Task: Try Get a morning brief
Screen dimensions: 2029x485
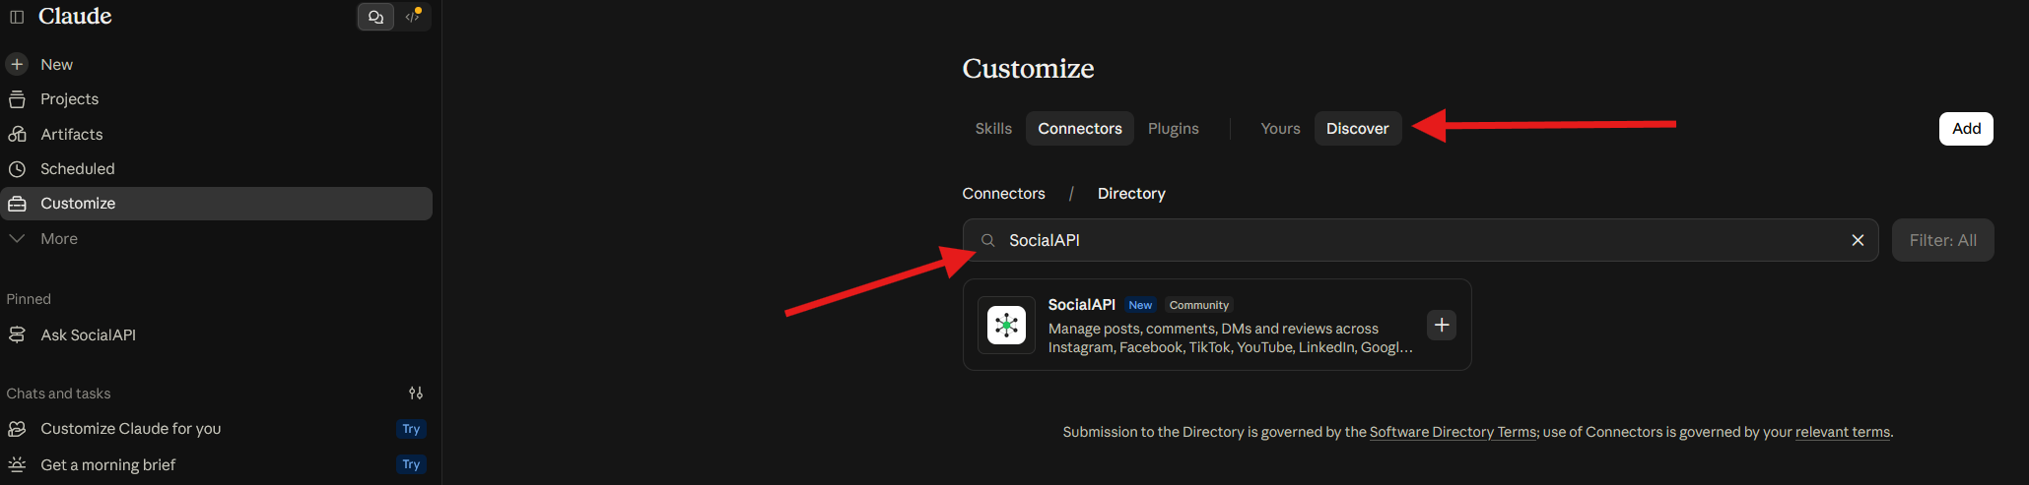Action: coord(411,464)
